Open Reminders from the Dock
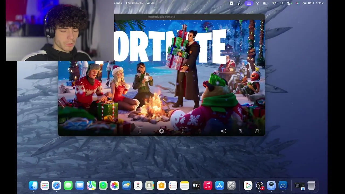 click(173, 185)
